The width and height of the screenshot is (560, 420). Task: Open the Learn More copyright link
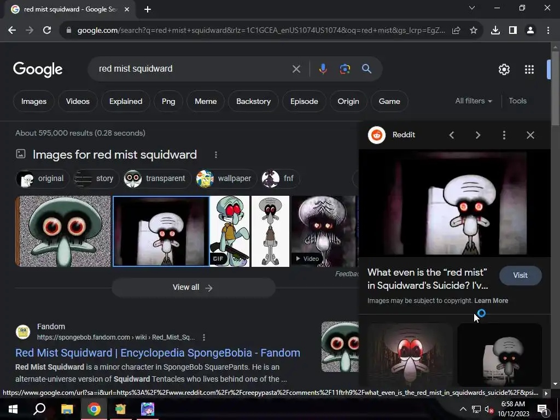491,301
